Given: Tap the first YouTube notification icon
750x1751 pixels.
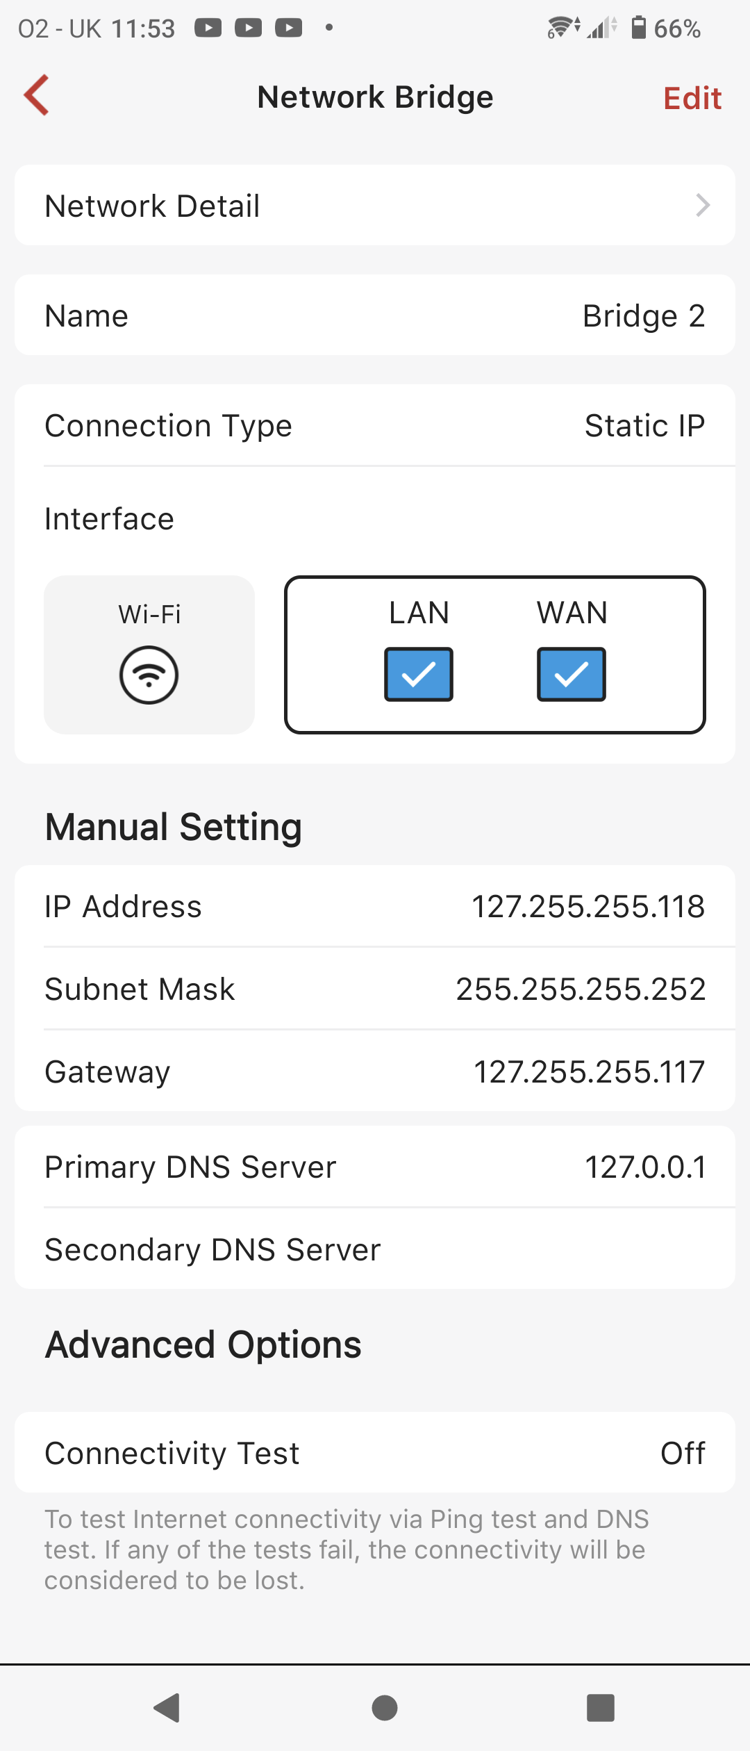Looking at the screenshot, I should [x=208, y=28].
